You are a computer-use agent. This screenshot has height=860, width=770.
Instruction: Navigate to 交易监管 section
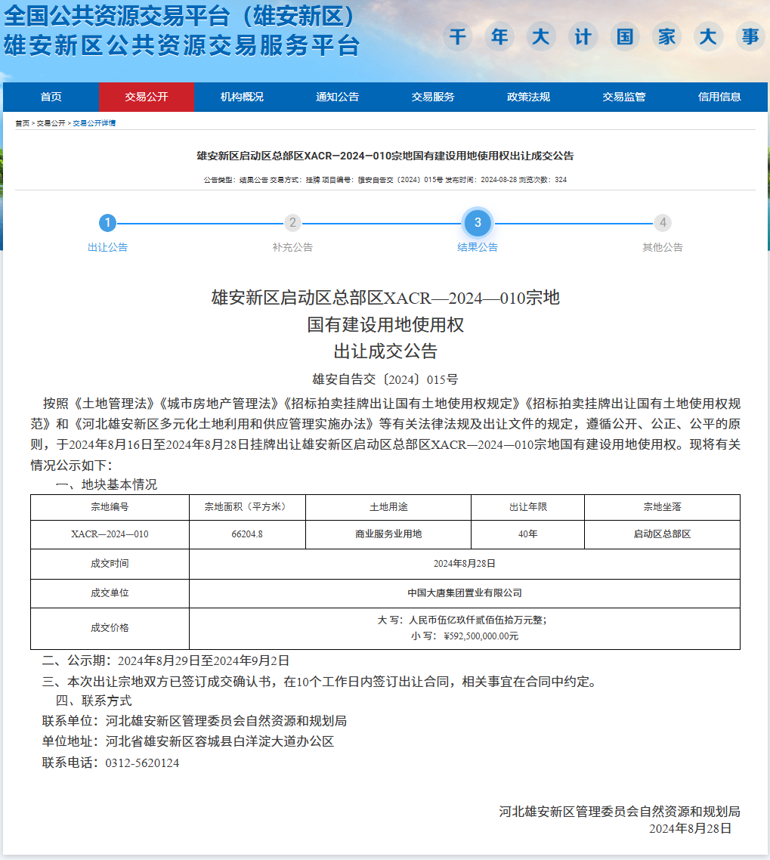tap(623, 97)
